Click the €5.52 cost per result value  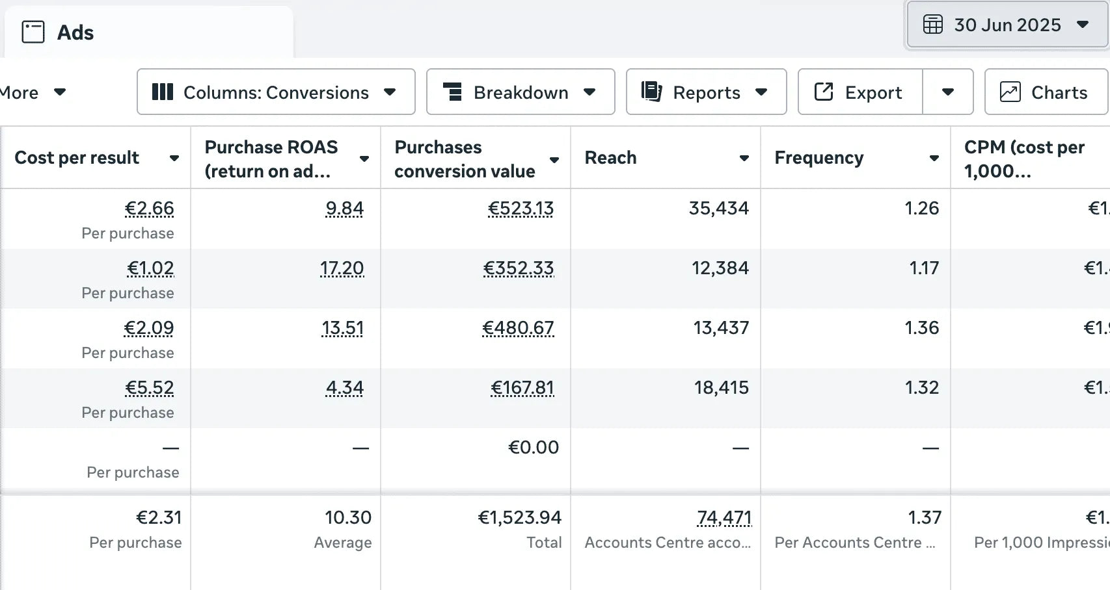(150, 388)
